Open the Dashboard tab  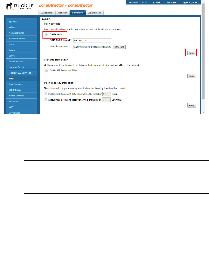coord(47,13)
